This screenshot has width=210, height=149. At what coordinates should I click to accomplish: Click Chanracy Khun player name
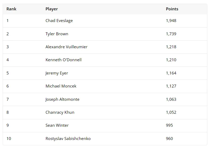pyautogui.click(x=60, y=112)
